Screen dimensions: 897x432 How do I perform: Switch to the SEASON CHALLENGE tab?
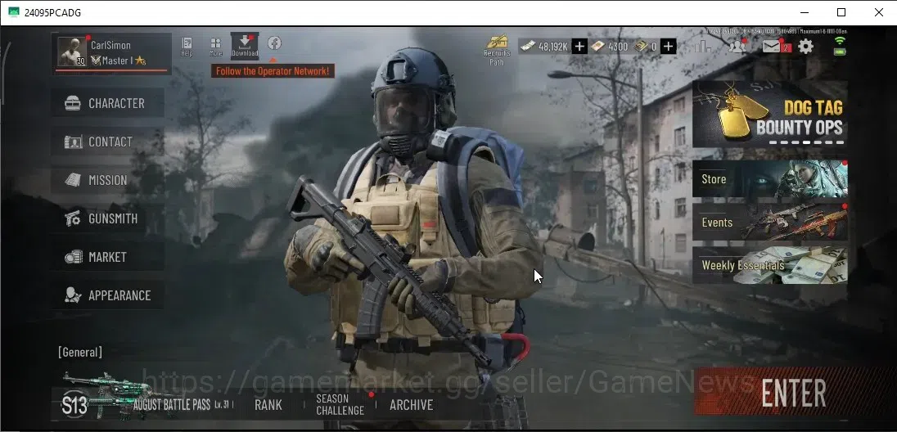[x=340, y=404]
